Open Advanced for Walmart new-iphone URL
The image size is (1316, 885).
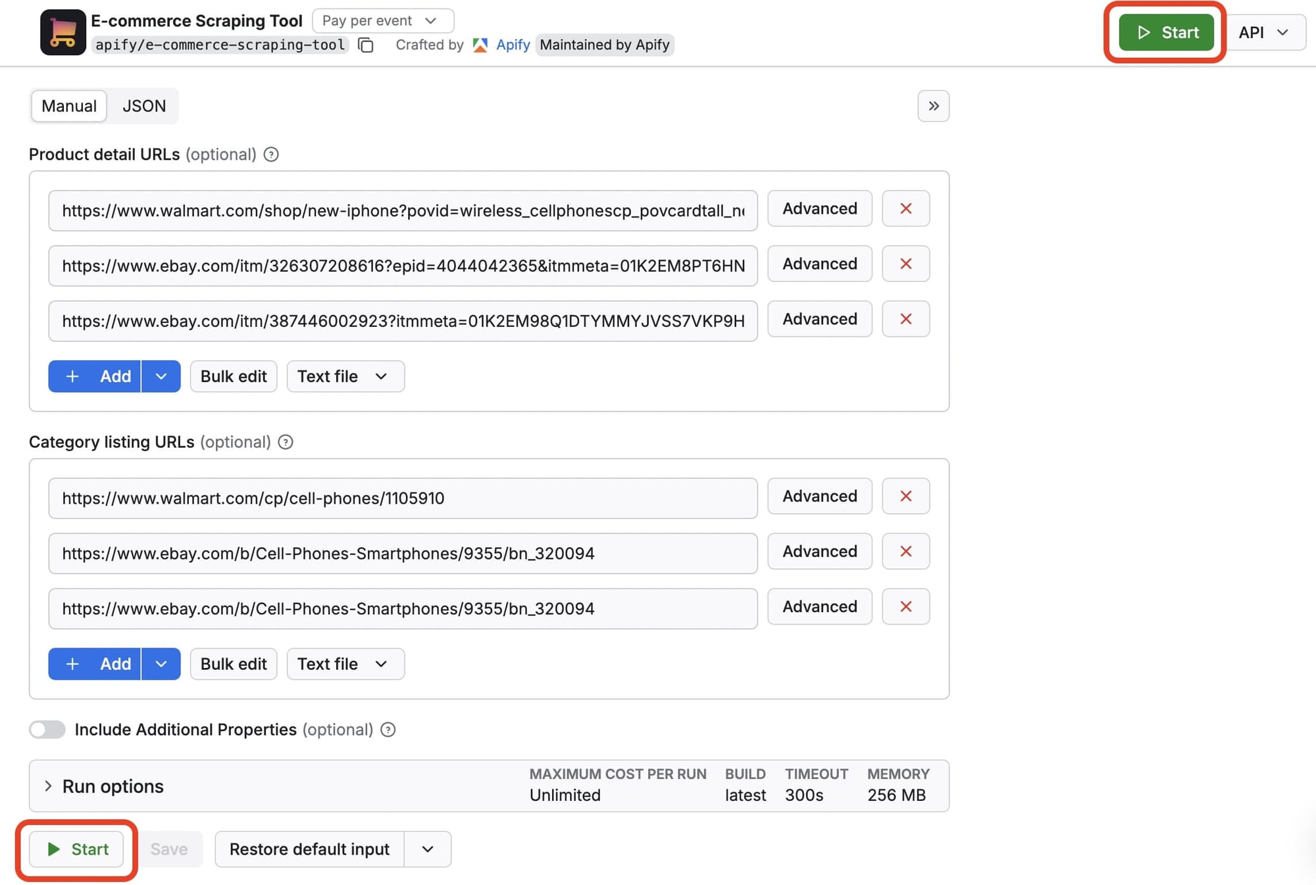[x=819, y=208]
